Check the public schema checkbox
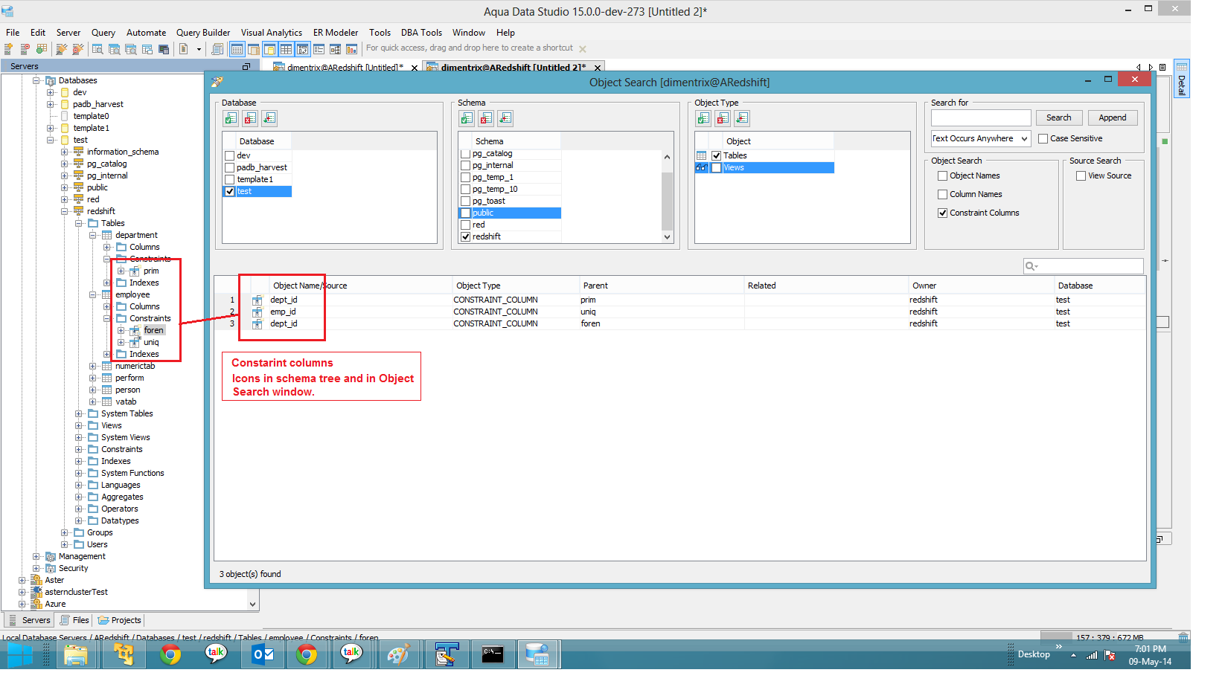Viewport: 1225px width, 690px height. (x=465, y=213)
